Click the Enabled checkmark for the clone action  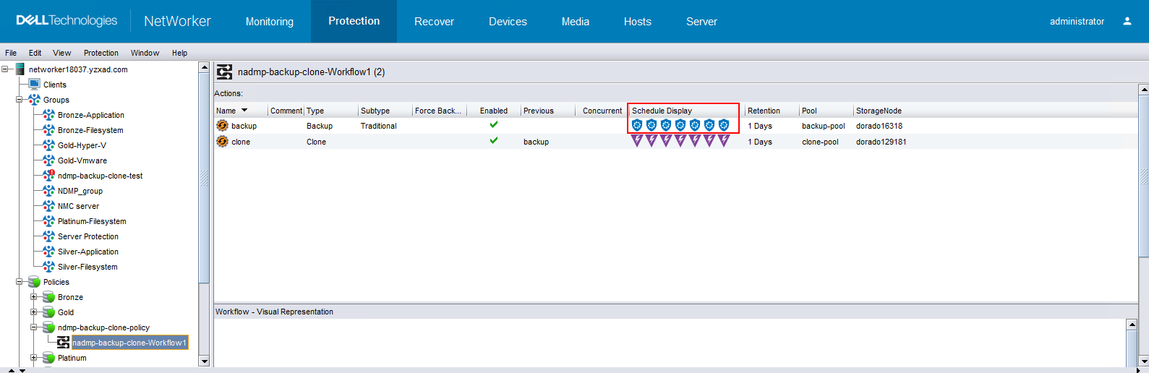(494, 140)
